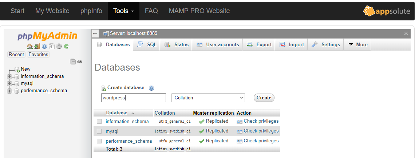Click privileges icon in performance_schema row
Image resolution: width=415 pixels, height=158 pixels.
click(240, 141)
